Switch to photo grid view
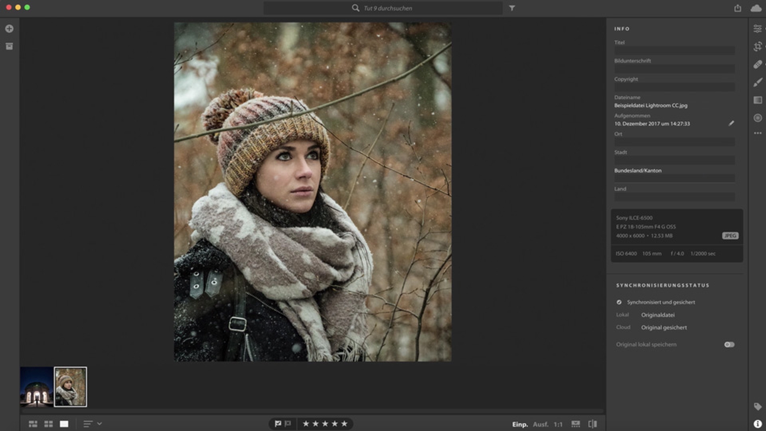 coord(33,424)
